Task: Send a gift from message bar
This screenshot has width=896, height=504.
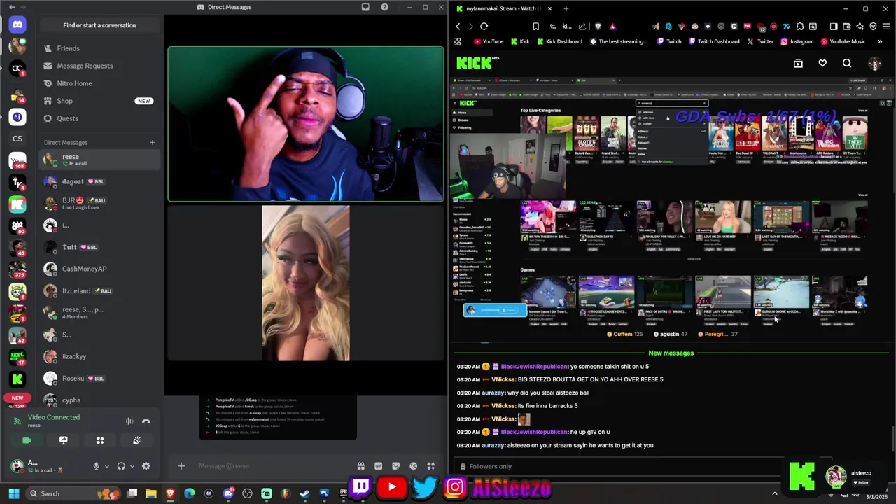Action: click(360, 466)
